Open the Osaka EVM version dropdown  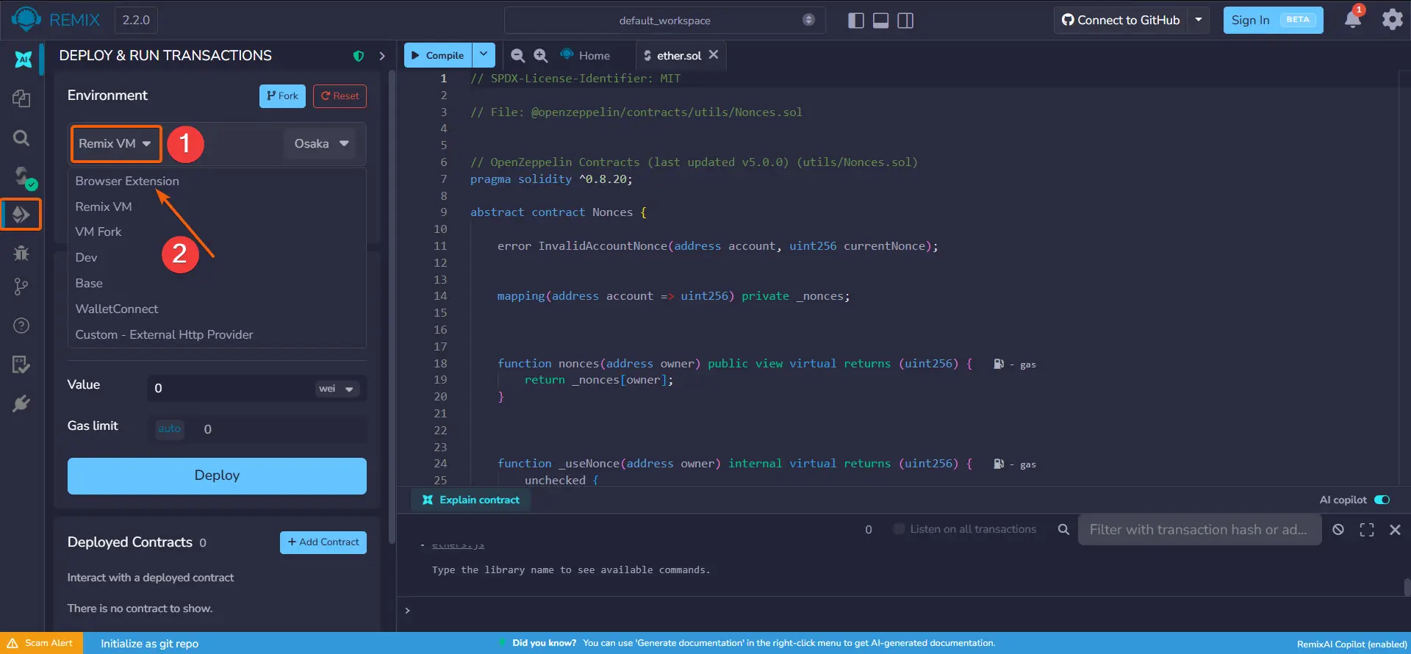(320, 143)
